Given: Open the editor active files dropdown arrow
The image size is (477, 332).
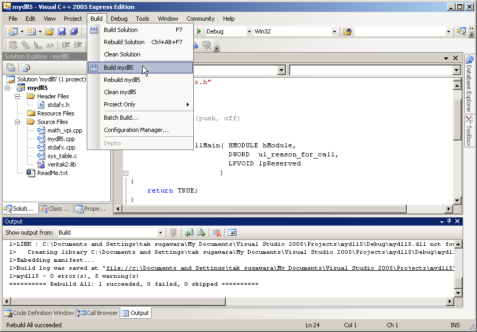Looking at the screenshot, I should [446, 58].
